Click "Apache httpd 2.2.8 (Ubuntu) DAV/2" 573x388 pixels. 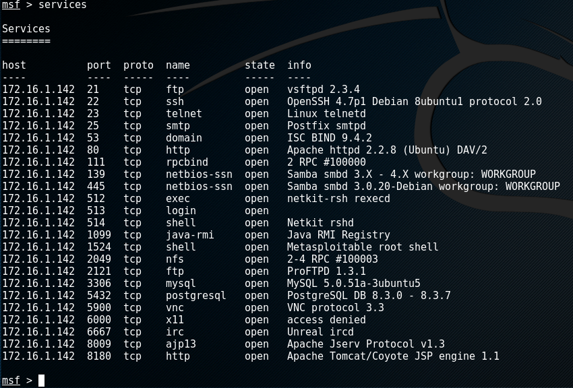click(x=387, y=150)
